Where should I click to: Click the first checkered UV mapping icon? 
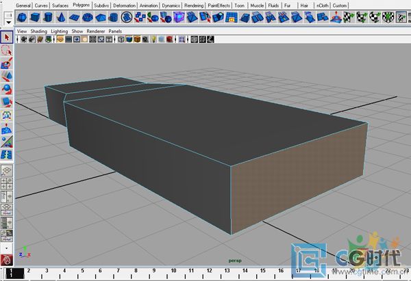pyautogui.click(x=349, y=18)
